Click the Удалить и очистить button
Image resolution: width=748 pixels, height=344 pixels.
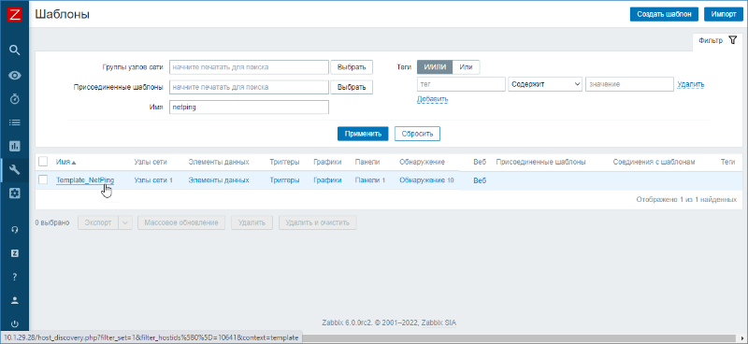[x=318, y=222]
